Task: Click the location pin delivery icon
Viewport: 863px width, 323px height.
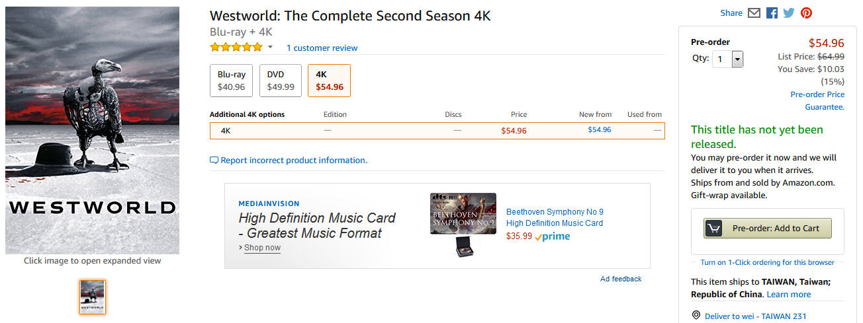Action: [x=696, y=316]
